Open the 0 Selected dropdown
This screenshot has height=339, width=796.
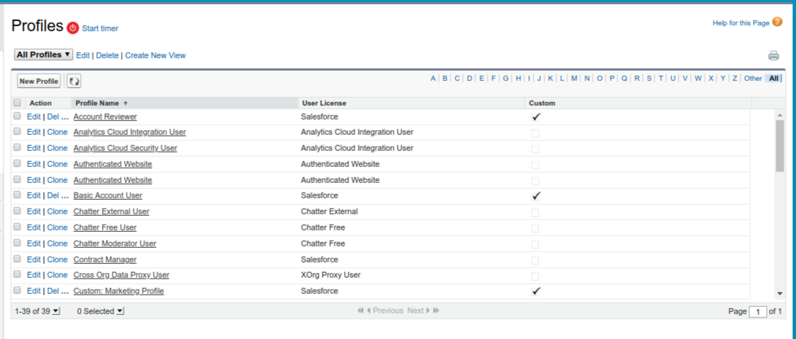point(120,311)
